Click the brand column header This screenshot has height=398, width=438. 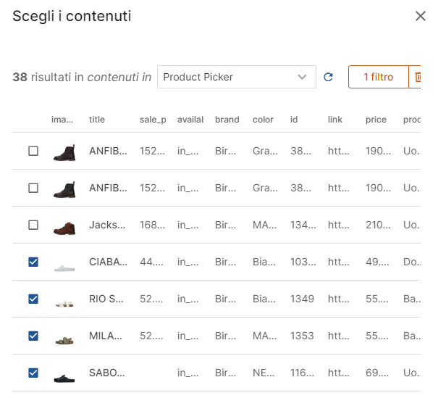coord(227,120)
